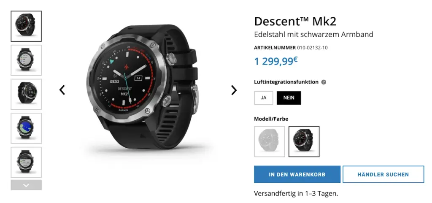
Task: Click the Descent Mk2 product title
Action: [295, 22]
